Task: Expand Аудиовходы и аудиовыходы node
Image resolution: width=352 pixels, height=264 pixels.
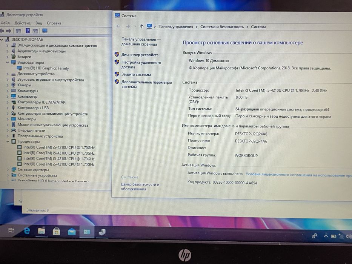Action: coord(7,51)
